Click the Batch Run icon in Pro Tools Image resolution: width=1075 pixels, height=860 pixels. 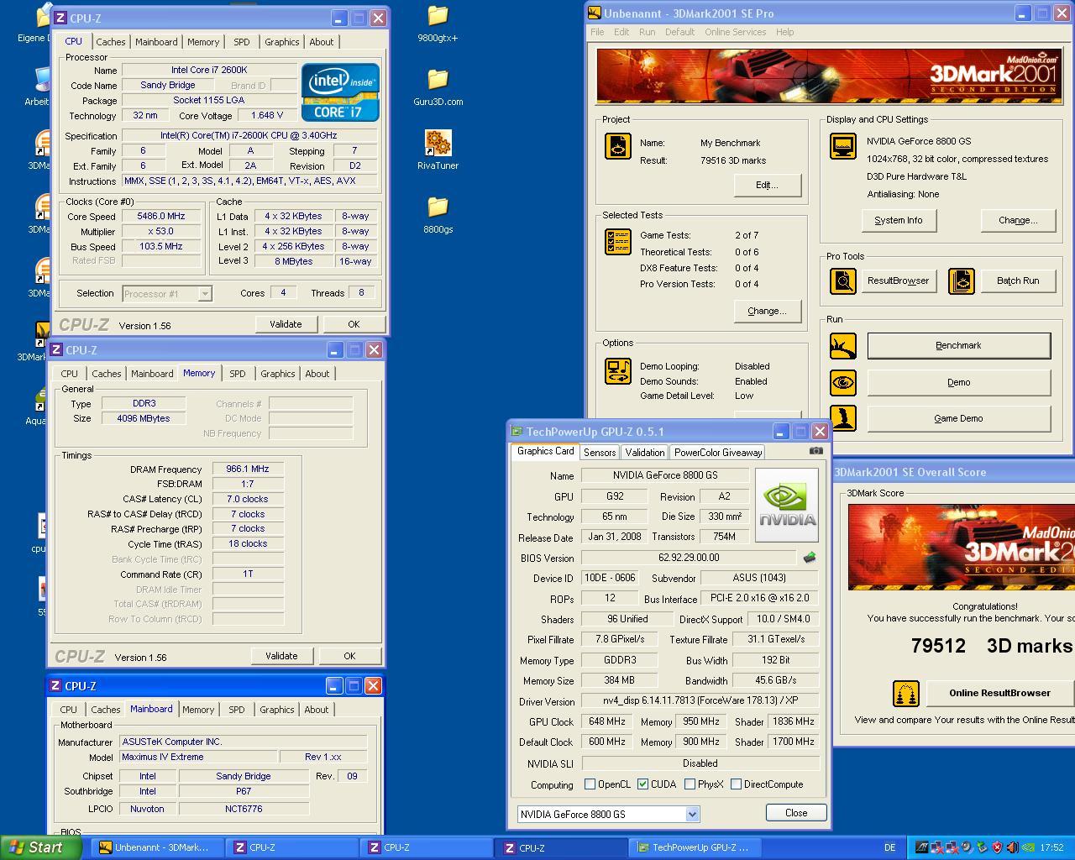pyautogui.click(x=962, y=281)
